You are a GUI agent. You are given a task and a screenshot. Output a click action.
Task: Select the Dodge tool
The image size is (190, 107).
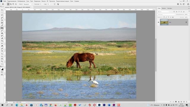[x=2, y=46]
